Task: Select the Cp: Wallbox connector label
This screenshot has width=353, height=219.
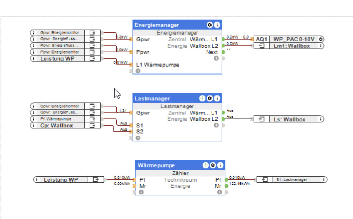Action: [56, 126]
